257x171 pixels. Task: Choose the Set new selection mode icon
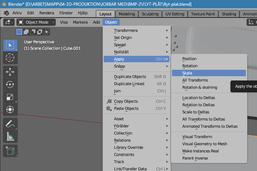19,32
